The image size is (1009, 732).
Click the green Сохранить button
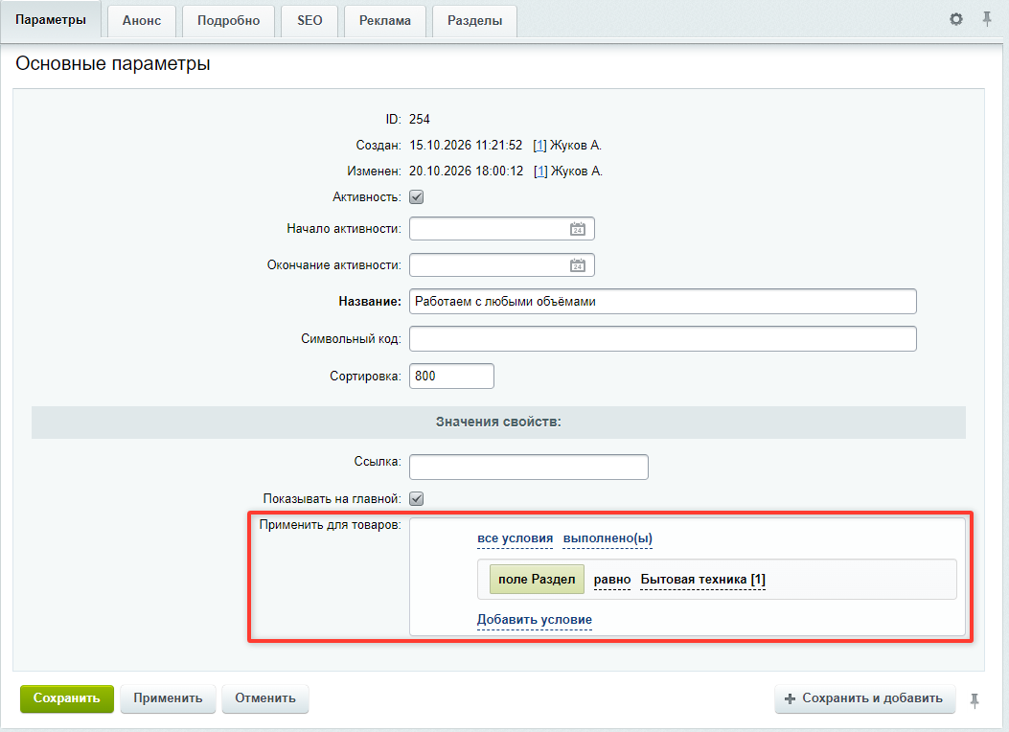pos(67,698)
